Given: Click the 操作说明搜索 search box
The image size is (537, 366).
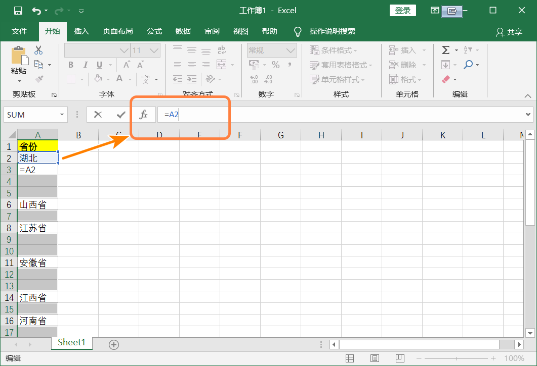Looking at the screenshot, I should click(332, 31).
